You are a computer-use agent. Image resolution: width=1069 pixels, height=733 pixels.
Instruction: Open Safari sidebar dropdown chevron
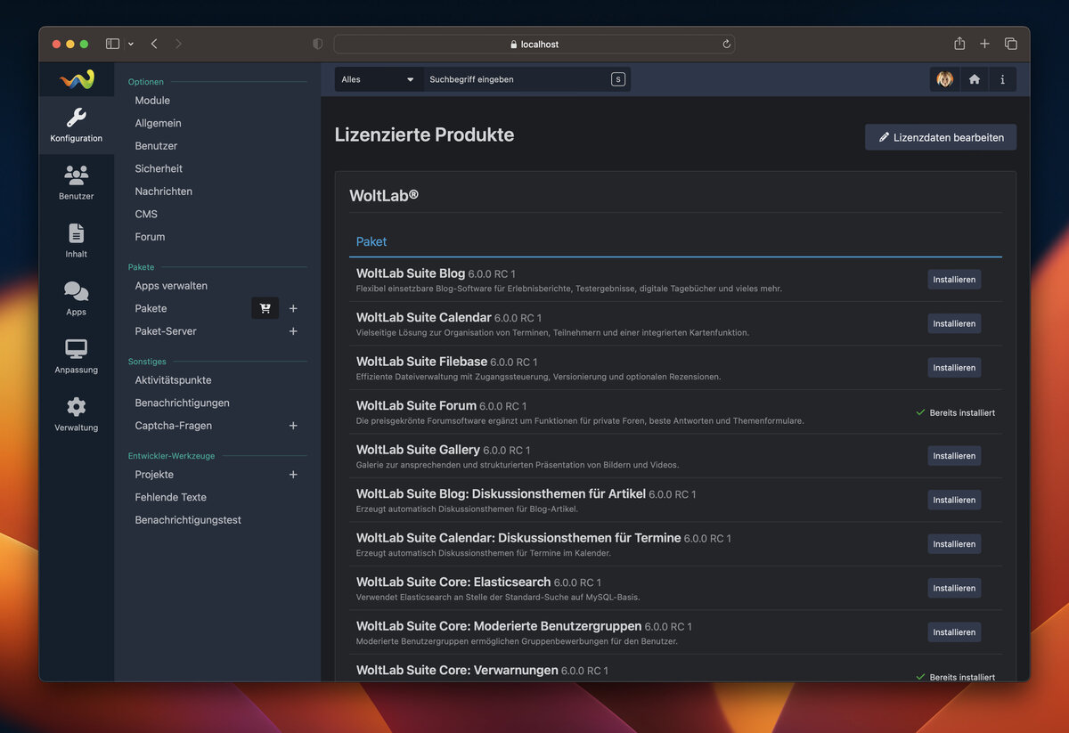click(131, 44)
